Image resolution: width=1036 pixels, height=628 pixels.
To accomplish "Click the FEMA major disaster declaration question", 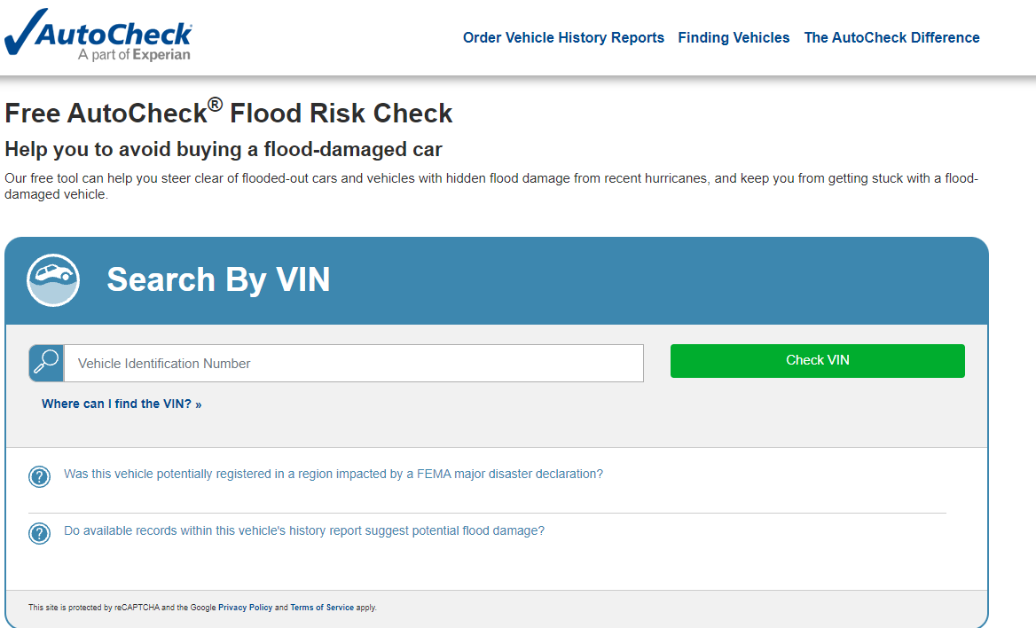I will (334, 475).
